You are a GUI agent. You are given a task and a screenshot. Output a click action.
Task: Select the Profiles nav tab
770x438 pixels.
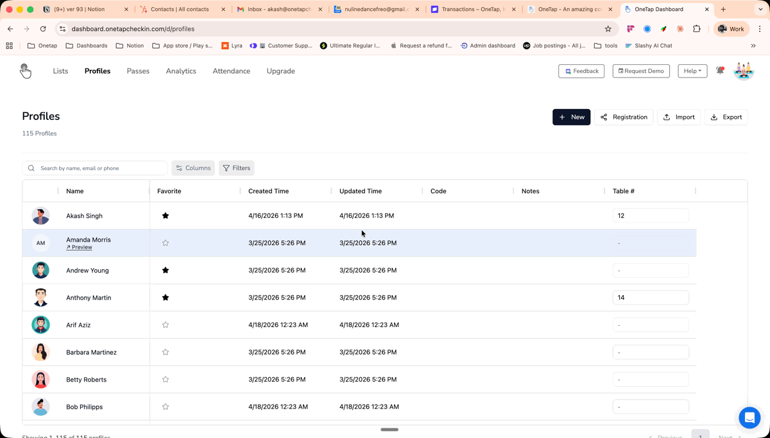click(x=98, y=71)
